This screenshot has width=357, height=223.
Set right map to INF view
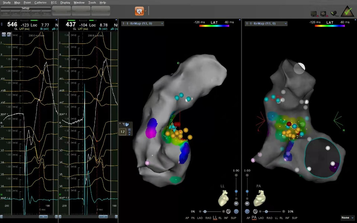tap(287, 218)
